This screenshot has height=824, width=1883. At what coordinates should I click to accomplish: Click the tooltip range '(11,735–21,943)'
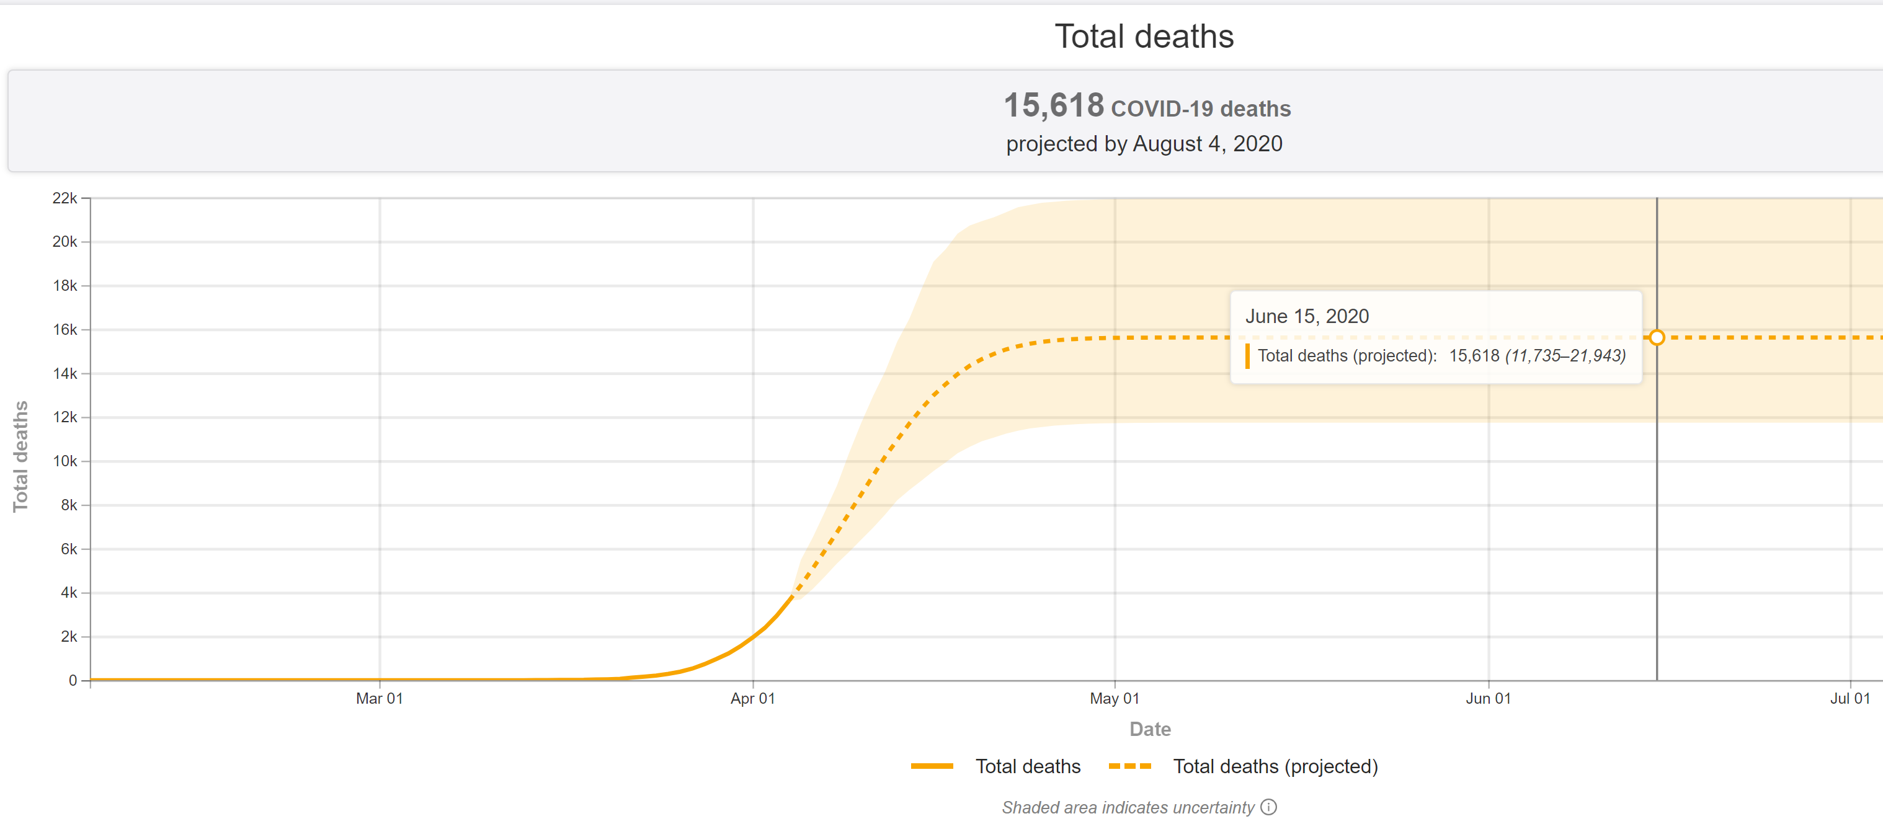pos(1565,356)
